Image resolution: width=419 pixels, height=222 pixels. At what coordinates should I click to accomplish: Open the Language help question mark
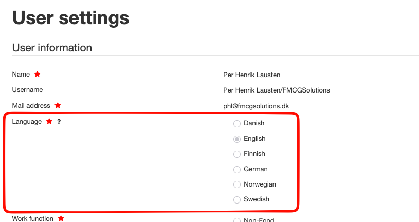click(59, 122)
